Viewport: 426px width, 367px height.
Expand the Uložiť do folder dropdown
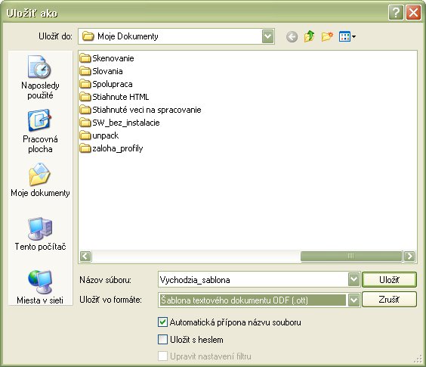coord(267,36)
